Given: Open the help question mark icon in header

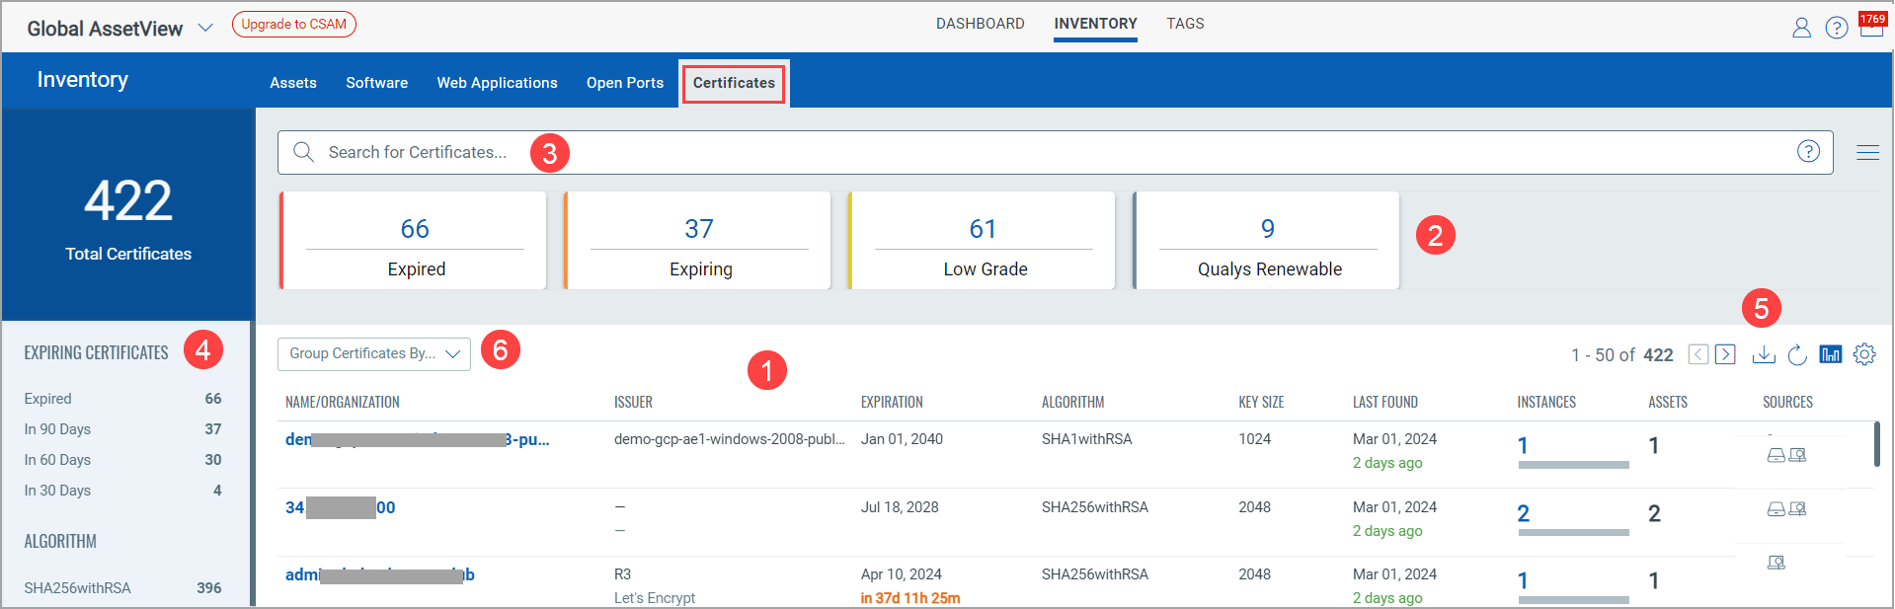Looking at the screenshot, I should coord(1837,28).
